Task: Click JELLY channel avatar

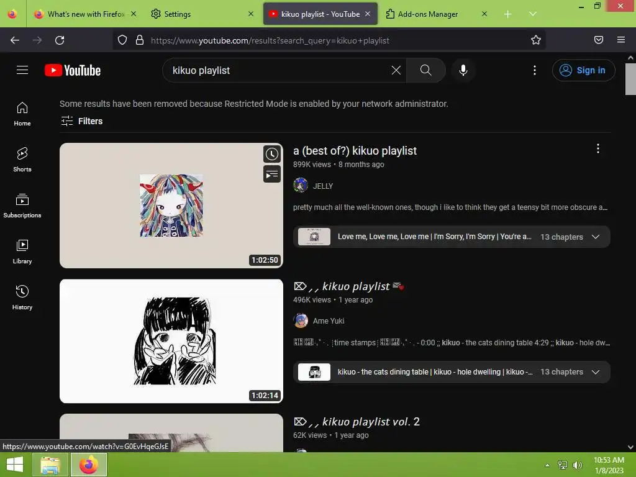Action: [301, 185]
